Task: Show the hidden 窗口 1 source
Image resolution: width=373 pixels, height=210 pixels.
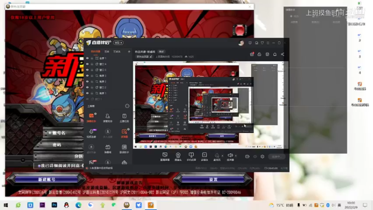Action: (x=87, y=99)
